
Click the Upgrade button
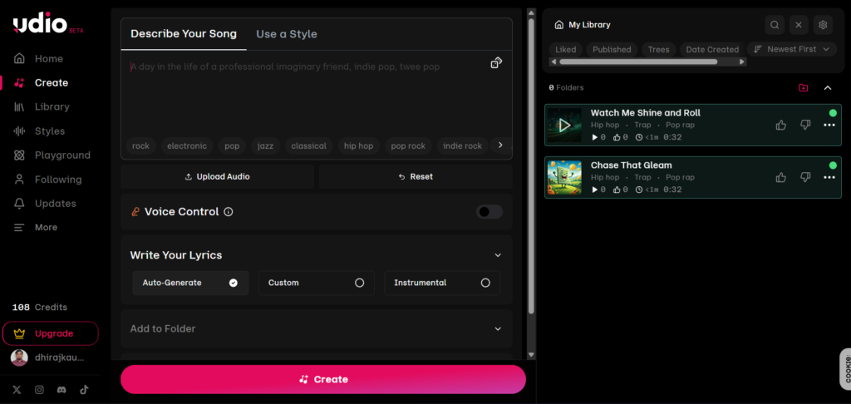pos(51,333)
